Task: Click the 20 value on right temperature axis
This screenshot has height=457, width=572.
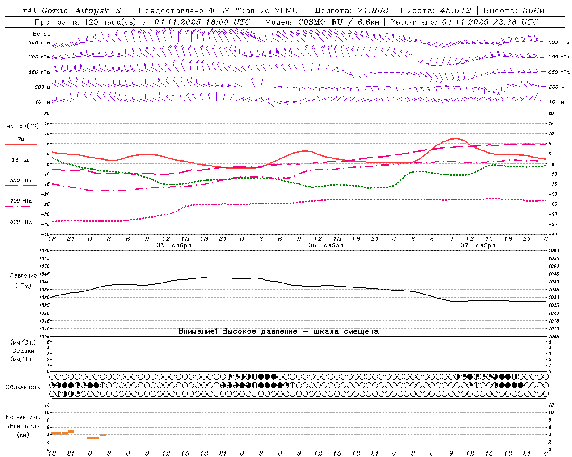Action: pos(551,113)
